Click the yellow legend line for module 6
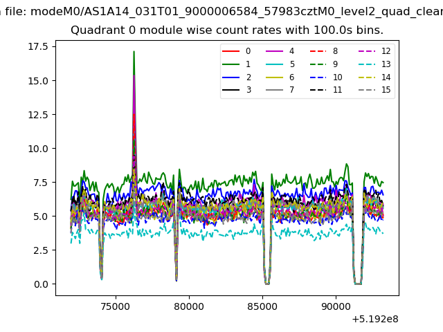This screenshot has height=332, width=443. (274, 77)
